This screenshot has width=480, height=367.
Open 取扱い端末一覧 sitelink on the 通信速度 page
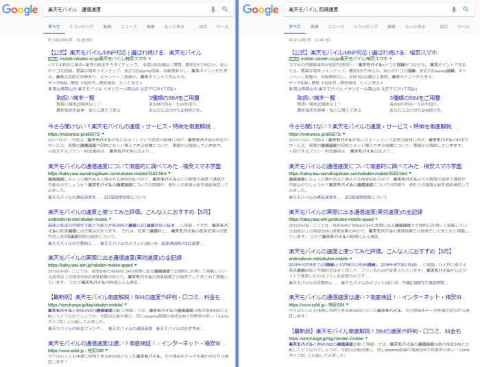coord(75,97)
